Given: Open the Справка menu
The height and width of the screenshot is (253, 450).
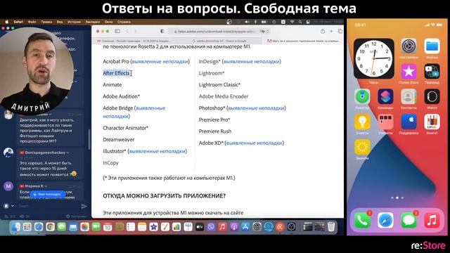Looking at the screenshot, I should click(124, 22).
